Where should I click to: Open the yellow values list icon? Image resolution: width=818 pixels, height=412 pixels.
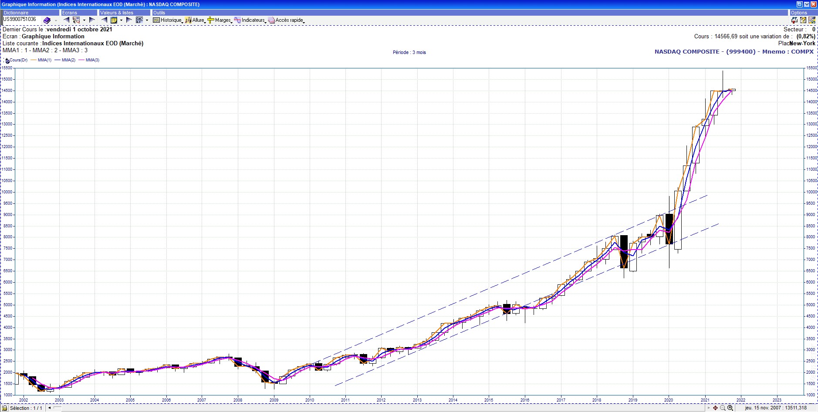(x=114, y=20)
